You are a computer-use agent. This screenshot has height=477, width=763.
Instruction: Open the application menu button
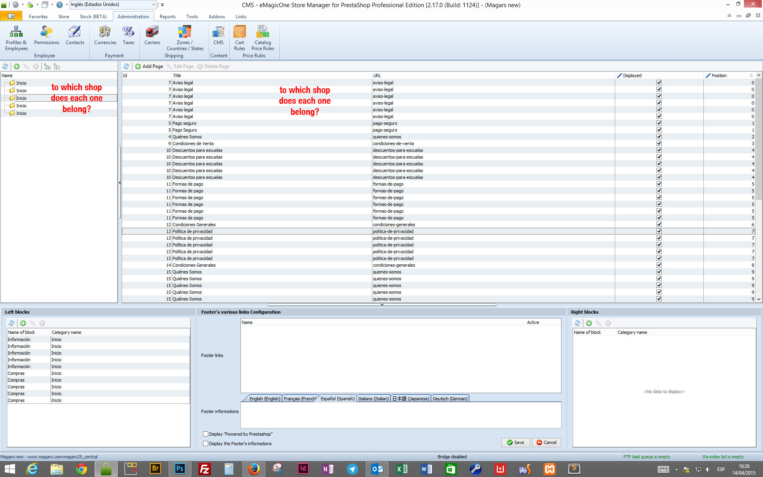pos(11,16)
